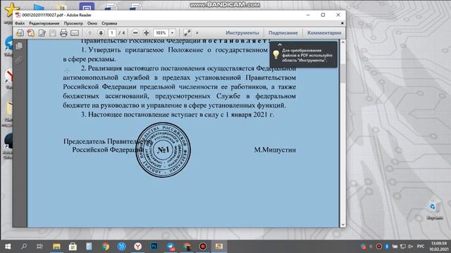Viewport: 451px width, 253px height.
Task: Click the vertical scrollbar thumb
Action: [x=342, y=73]
